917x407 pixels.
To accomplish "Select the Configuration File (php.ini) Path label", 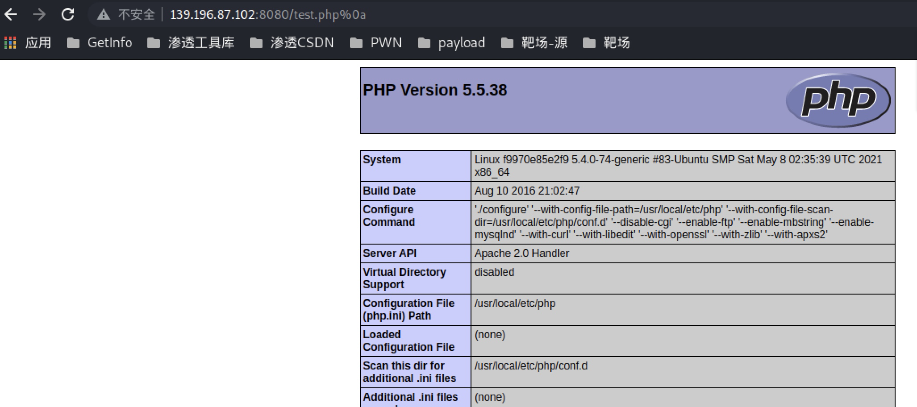I will tap(408, 310).
